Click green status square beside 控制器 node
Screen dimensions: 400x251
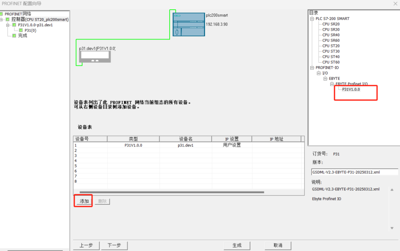point(8,19)
